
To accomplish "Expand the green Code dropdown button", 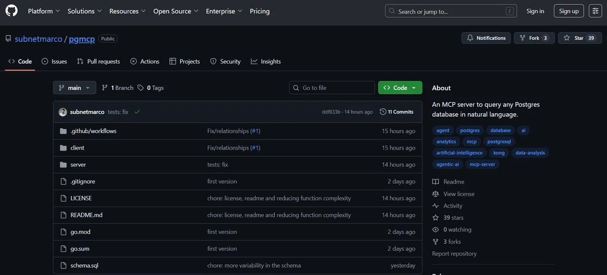I will 400,88.
